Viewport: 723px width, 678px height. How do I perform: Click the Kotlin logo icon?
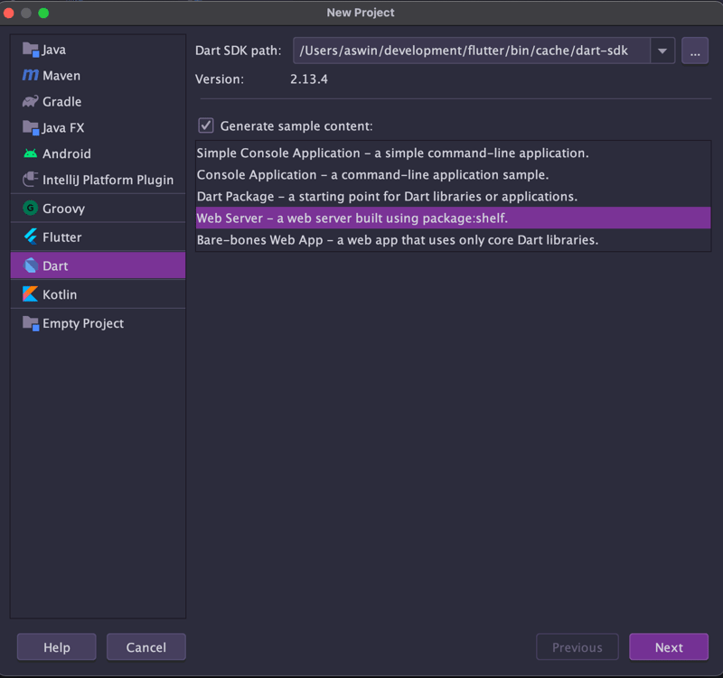click(31, 294)
